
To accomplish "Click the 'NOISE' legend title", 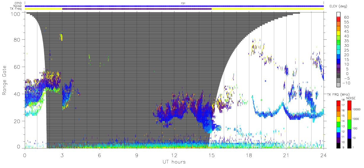I will 351,98.
